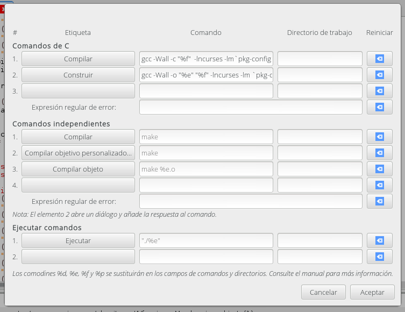Screen dimensions: 405x312
Task: Reset the Ejecutar command row
Action: click(x=380, y=240)
